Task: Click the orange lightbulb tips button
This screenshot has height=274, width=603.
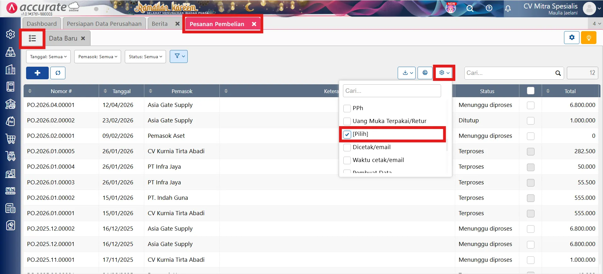Action: point(589,38)
